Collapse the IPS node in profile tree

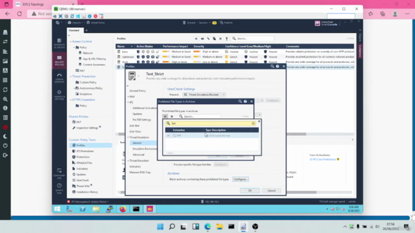tap(128, 102)
